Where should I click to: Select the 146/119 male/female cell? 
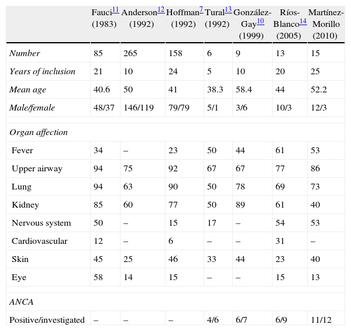pos(137,108)
